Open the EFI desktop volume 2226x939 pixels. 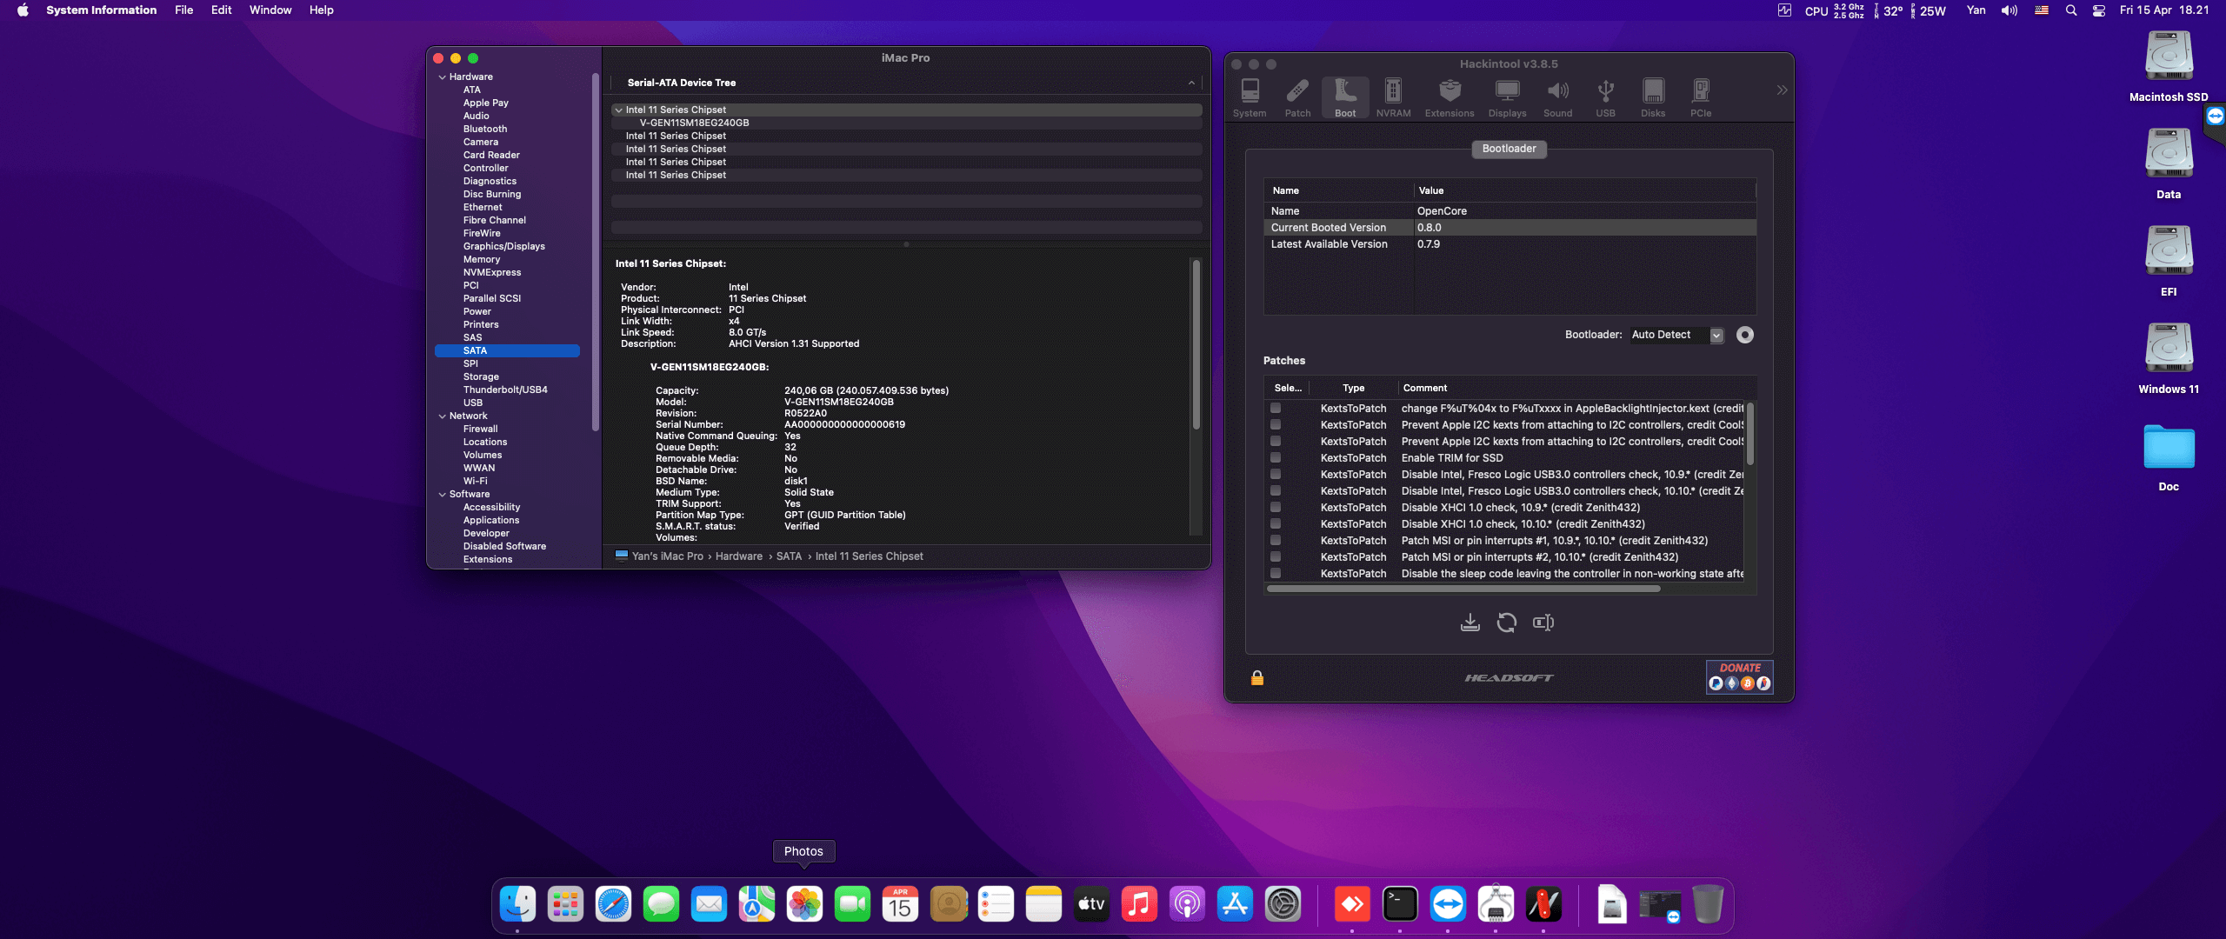point(2169,262)
